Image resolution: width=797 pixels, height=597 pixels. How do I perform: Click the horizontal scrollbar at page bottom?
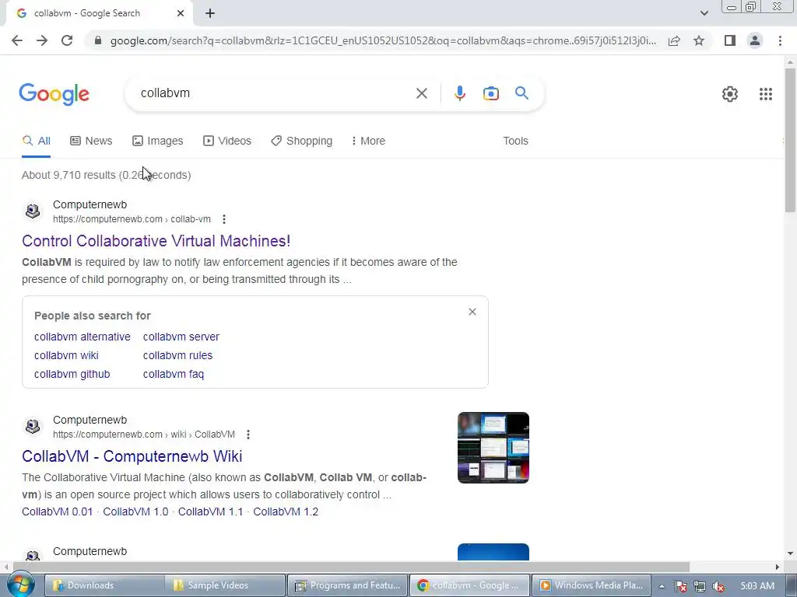pos(351,567)
